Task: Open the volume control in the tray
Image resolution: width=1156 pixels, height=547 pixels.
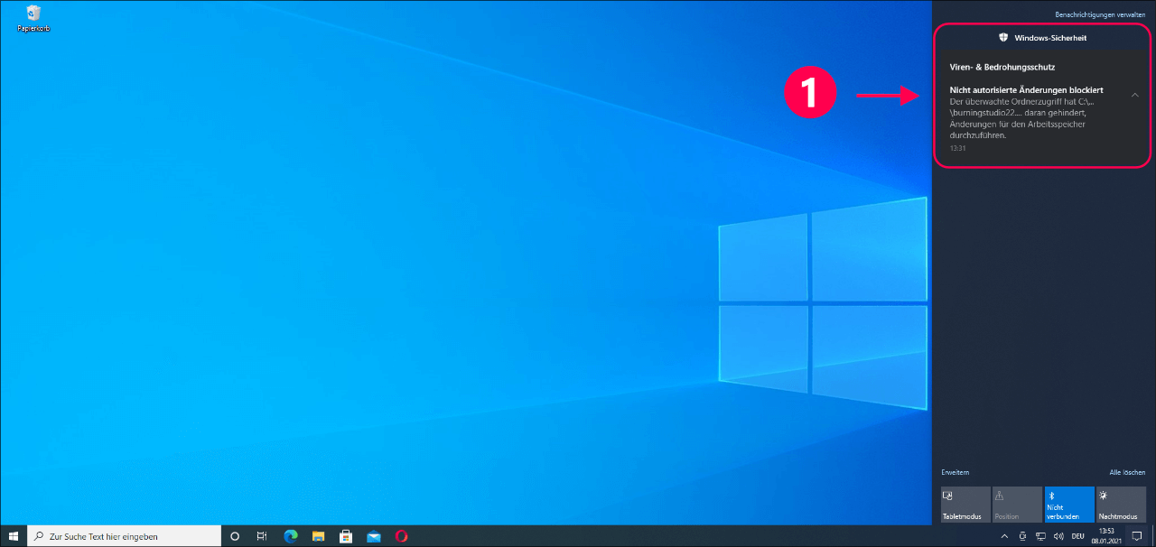Action: [1058, 536]
